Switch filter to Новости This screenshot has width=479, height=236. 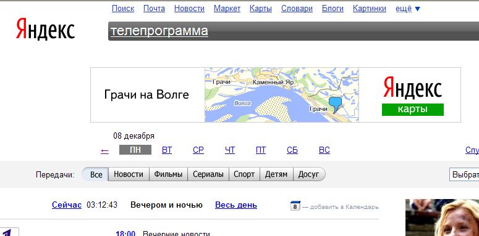(129, 174)
